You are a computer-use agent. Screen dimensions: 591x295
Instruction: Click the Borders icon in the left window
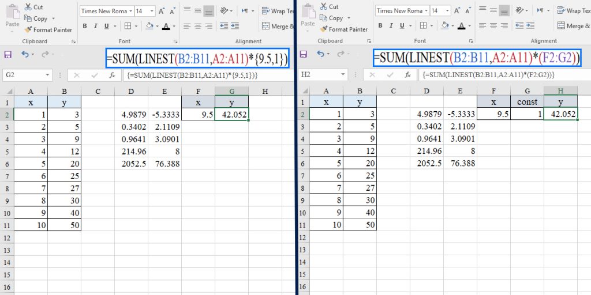(x=128, y=26)
